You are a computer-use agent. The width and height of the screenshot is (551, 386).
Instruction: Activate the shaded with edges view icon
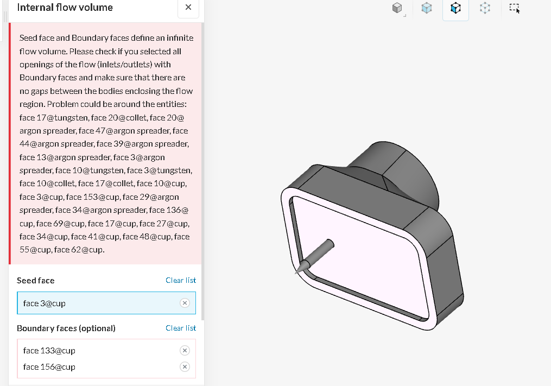coord(455,8)
